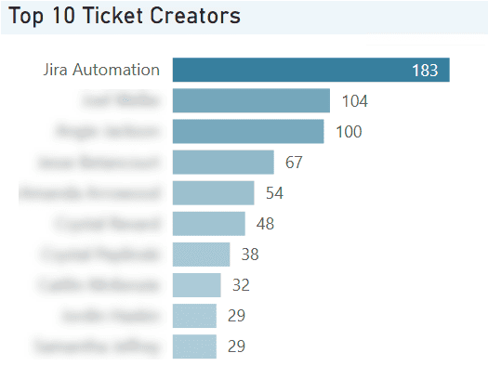Click the Jira Automation bar showing 183

pyautogui.click(x=310, y=70)
